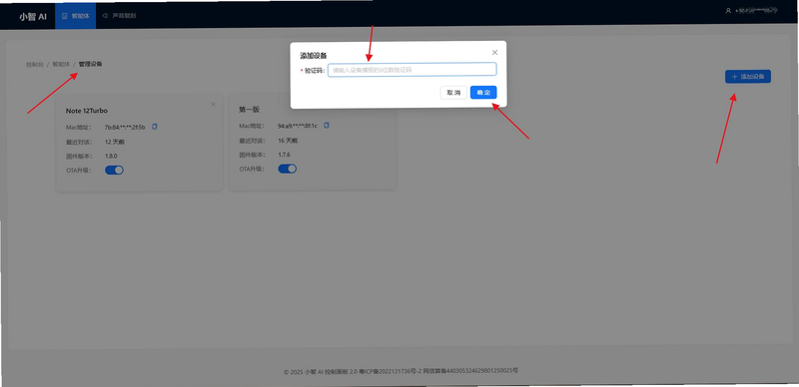Click the 第一版 card title

coord(249,109)
